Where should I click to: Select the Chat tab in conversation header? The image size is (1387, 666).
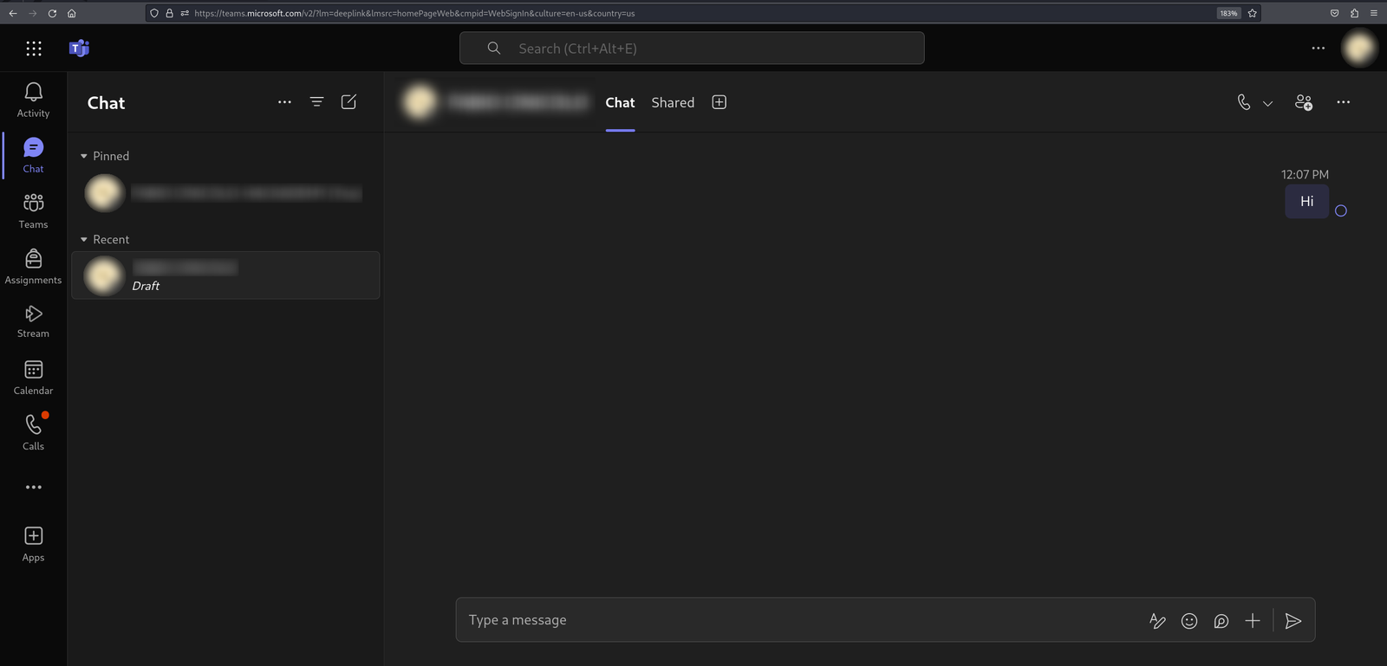click(620, 102)
